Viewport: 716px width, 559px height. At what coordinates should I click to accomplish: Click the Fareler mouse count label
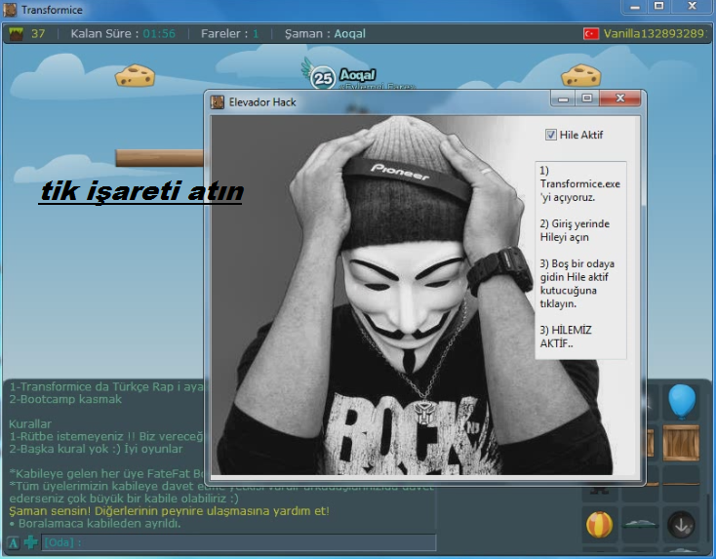click(224, 34)
